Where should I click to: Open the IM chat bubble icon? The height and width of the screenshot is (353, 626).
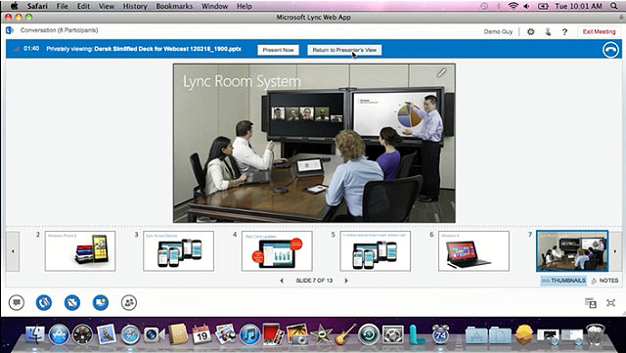(17, 303)
